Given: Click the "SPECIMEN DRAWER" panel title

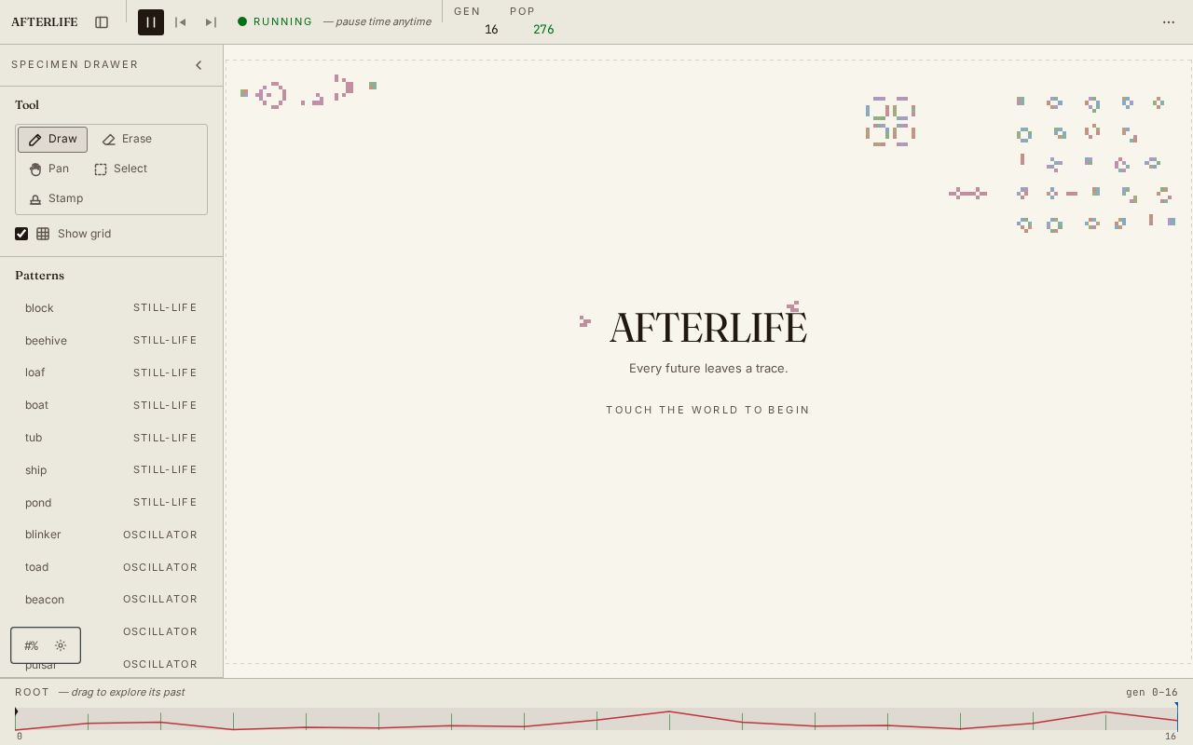Looking at the screenshot, I should pyautogui.click(x=75, y=65).
